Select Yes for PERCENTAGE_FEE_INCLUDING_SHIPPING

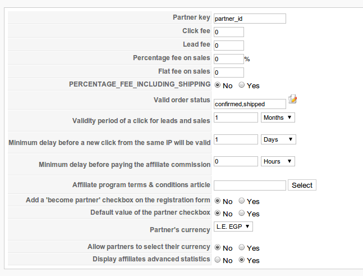(x=242, y=85)
